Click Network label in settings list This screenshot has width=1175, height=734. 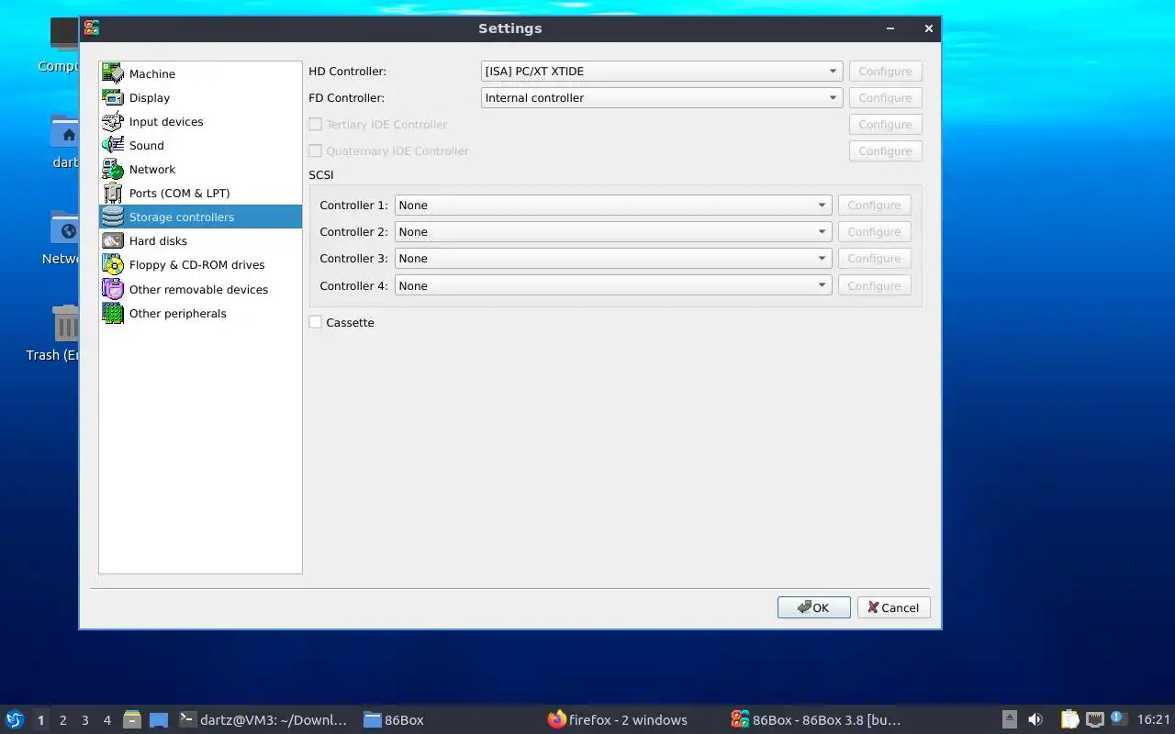click(152, 169)
